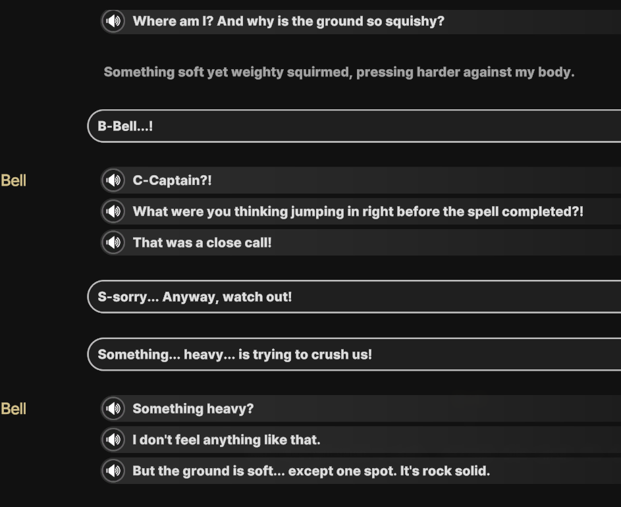The image size is (621, 507).
Task: Play voice for 'Something heavy?' line
Action: pos(113,408)
